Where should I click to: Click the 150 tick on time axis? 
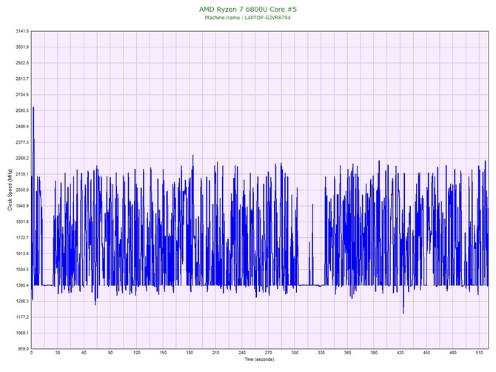click(163, 353)
